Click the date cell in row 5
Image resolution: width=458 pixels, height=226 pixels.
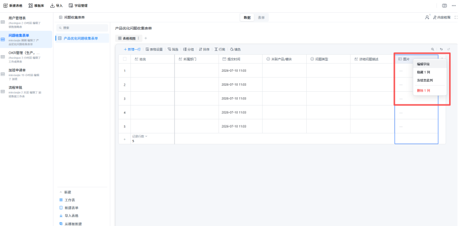(x=241, y=127)
